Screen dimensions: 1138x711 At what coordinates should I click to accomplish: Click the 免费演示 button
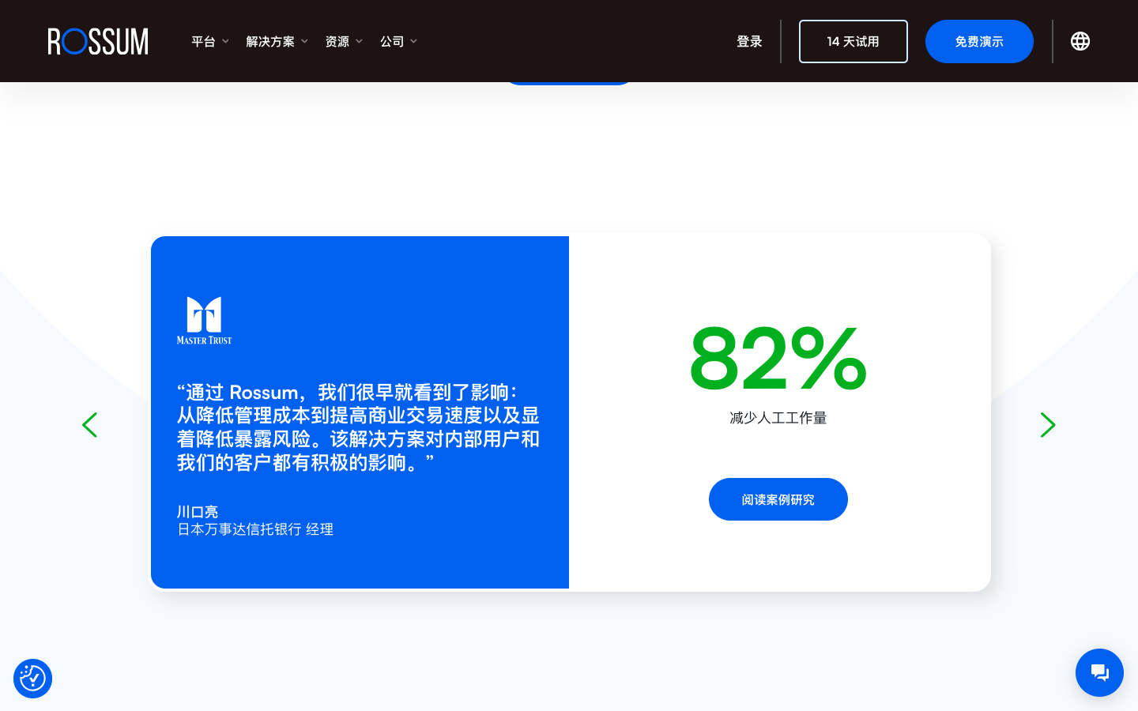click(x=979, y=41)
